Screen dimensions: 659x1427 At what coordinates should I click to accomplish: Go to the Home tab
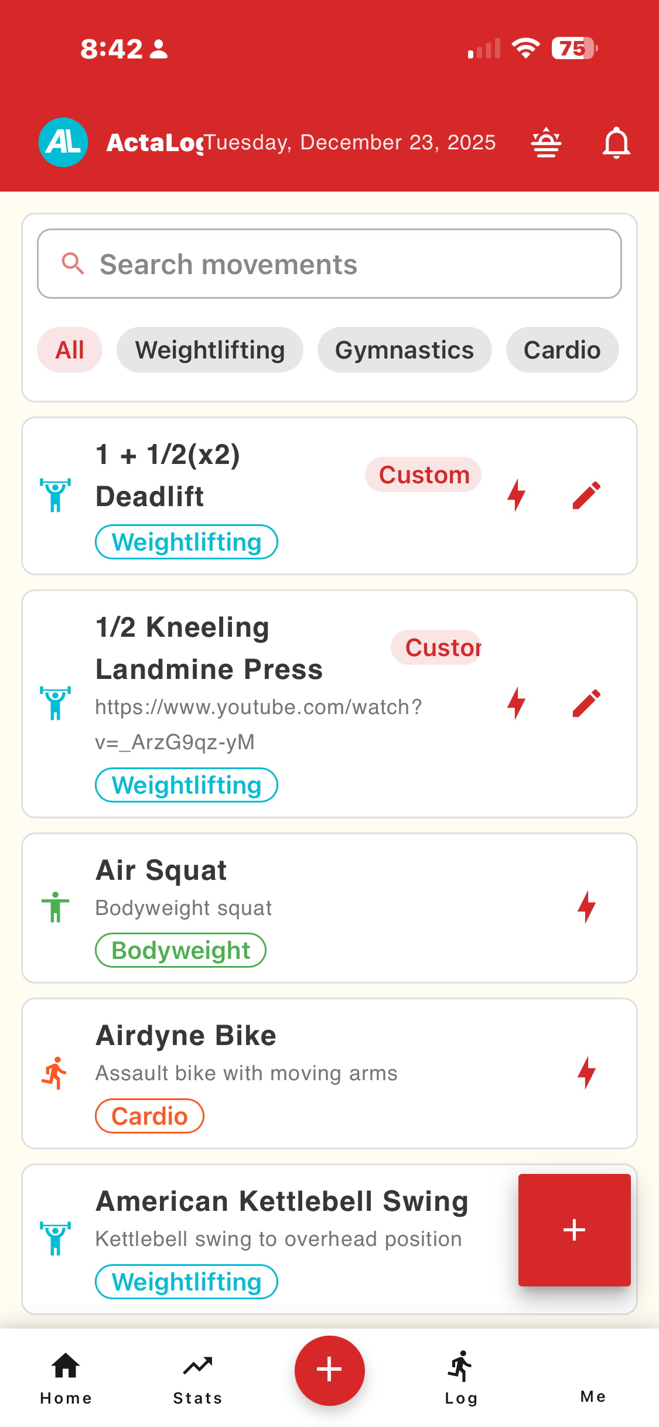point(66,1377)
